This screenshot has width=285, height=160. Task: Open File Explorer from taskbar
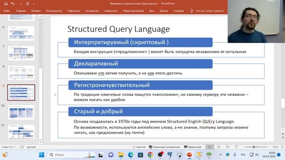coord(121,155)
